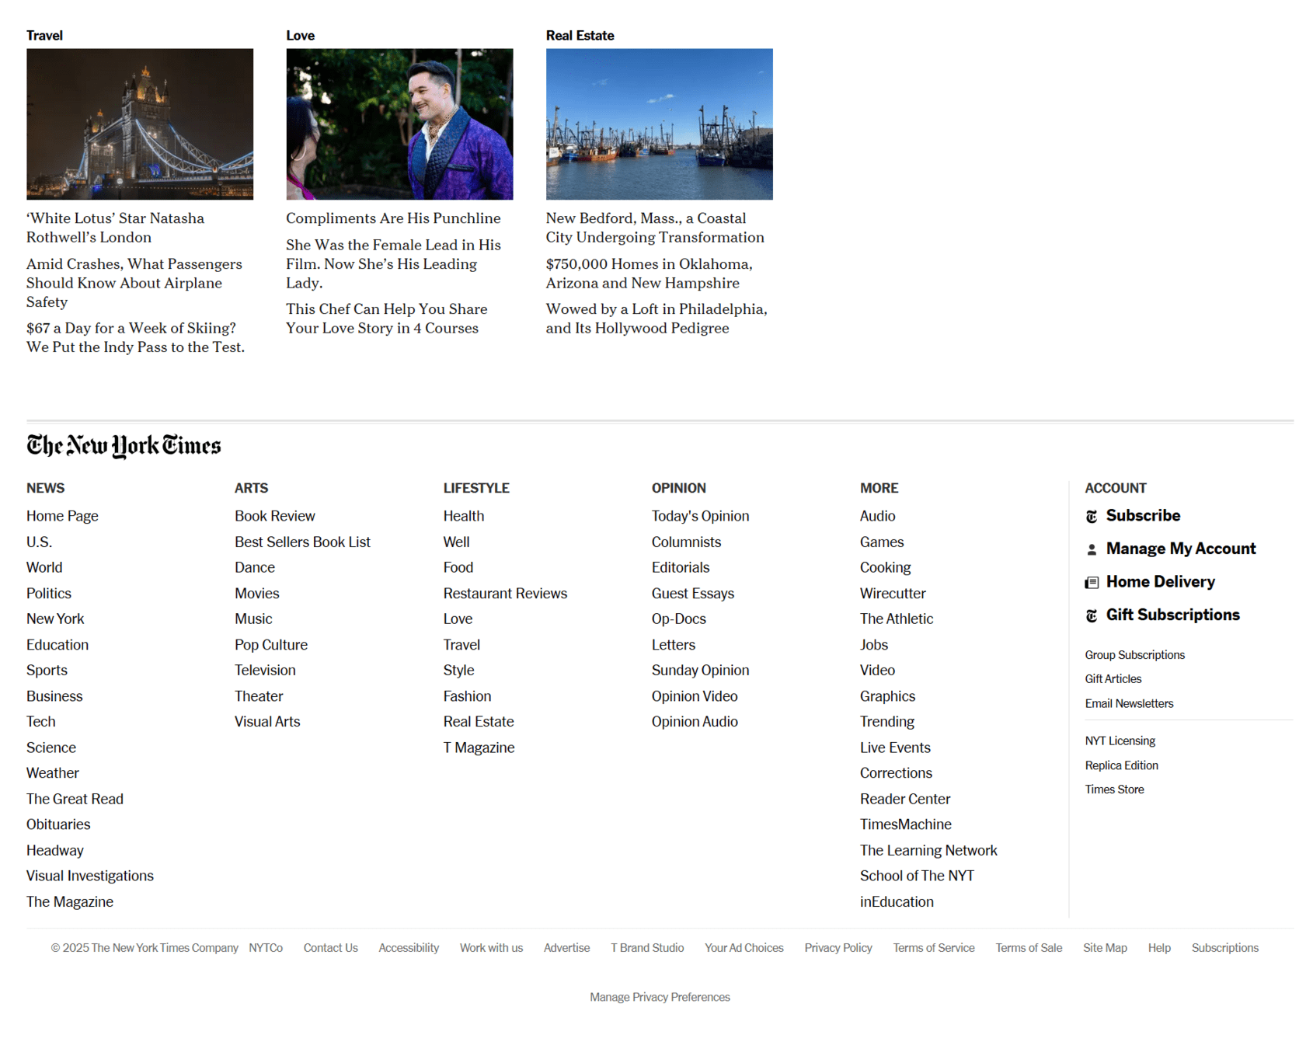Open Accessibility in bottom bar
This screenshot has height=1049, width=1313.
(409, 948)
